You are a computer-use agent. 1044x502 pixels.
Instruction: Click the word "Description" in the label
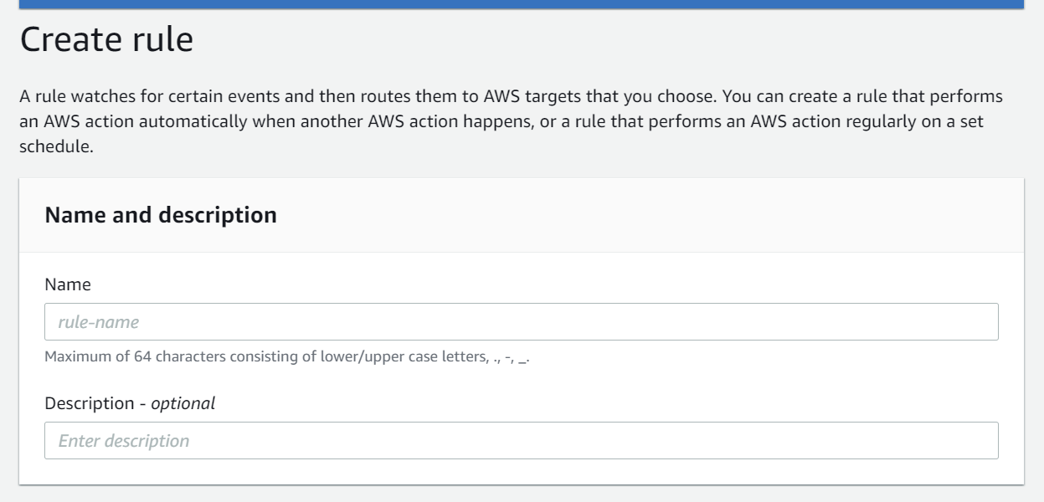point(89,403)
